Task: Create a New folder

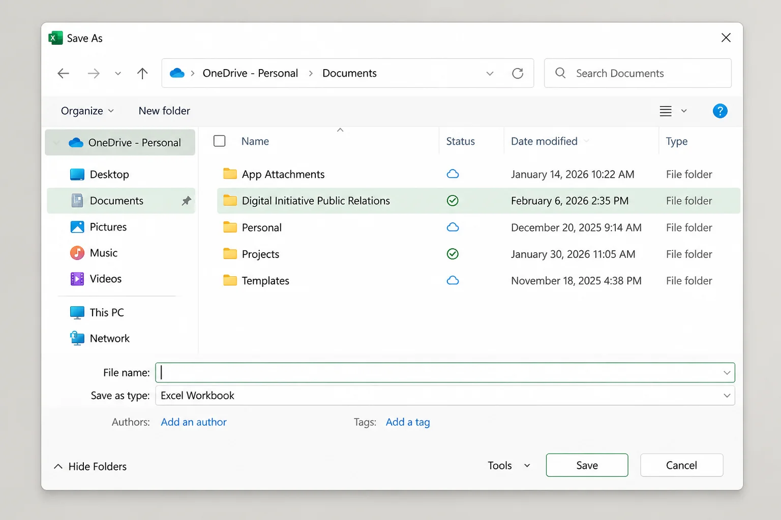Action: tap(164, 111)
